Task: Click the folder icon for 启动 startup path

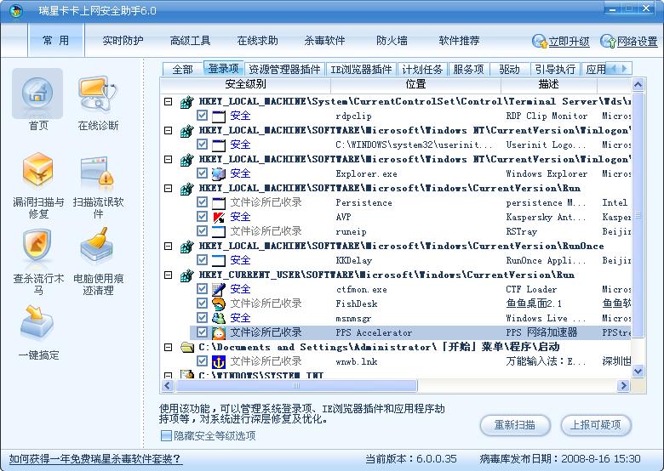Action: click(186, 347)
